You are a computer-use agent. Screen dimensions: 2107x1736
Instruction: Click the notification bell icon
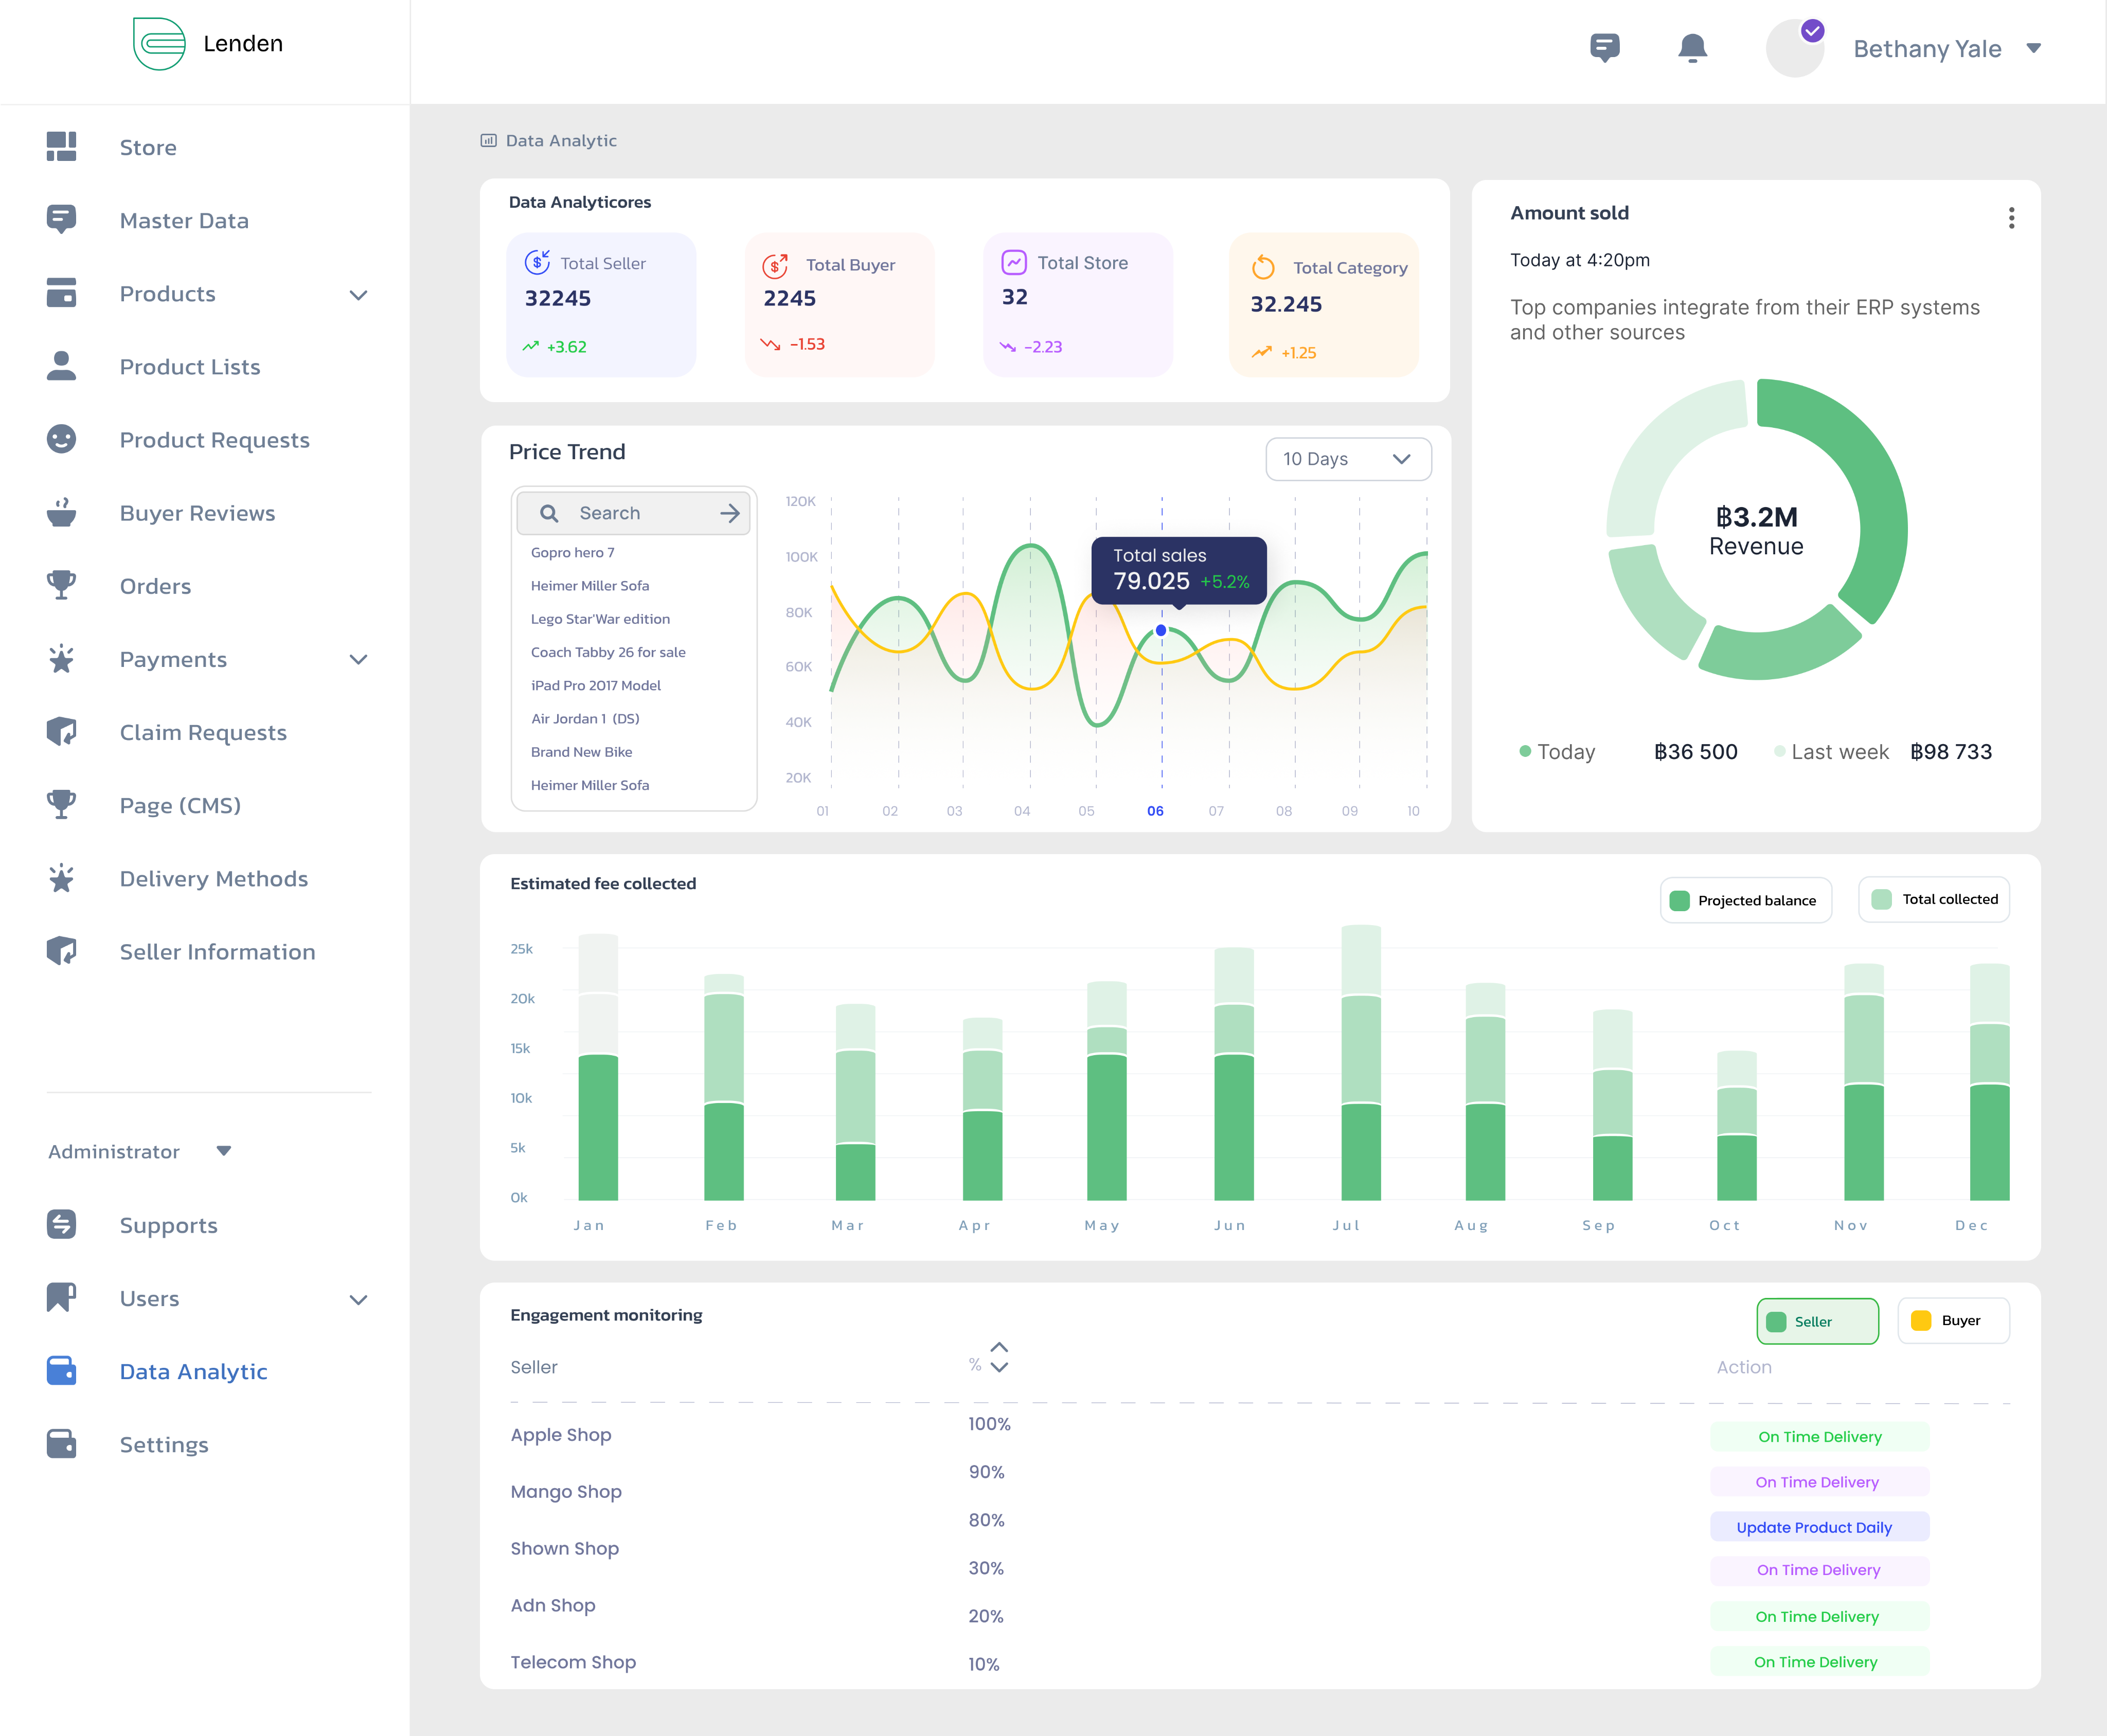1692,47
